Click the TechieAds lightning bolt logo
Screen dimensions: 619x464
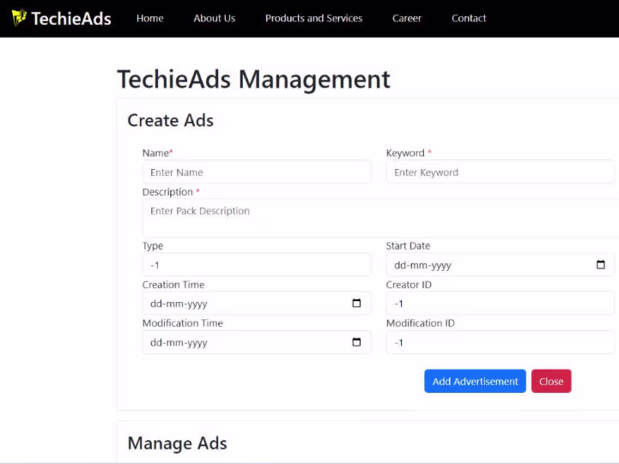click(20, 17)
